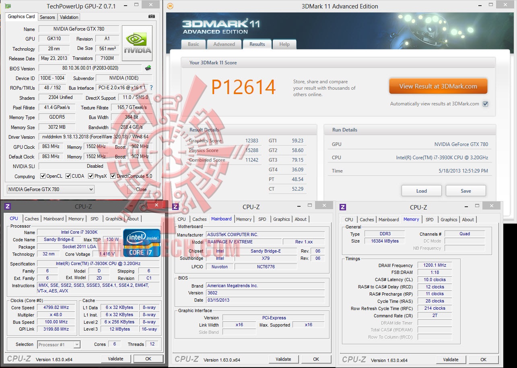Click the Graphics Score value 12383
This screenshot has width=517, height=368.
(252, 141)
